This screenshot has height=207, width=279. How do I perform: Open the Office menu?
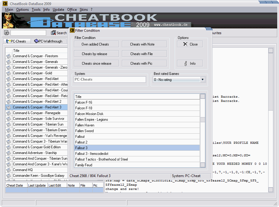72,10
